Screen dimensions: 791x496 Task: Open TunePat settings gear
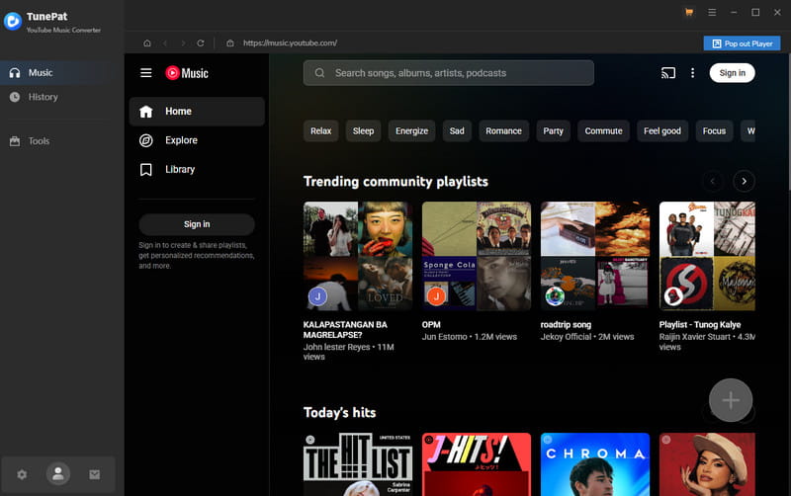tap(22, 474)
